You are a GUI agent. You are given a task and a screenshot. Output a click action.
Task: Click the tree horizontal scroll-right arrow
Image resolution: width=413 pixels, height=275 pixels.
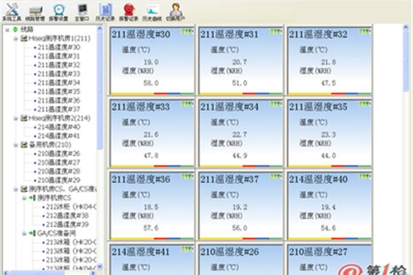click(93, 273)
